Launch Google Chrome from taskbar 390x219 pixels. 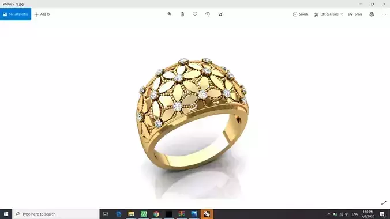pyautogui.click(x=156, y=214)
